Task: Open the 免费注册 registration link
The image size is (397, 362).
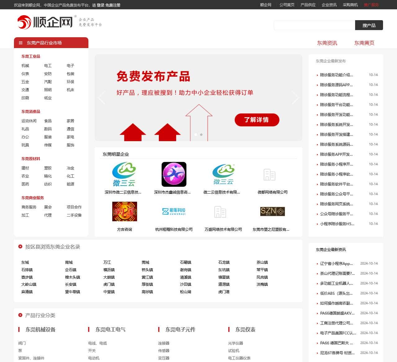Action: [113, 5]
